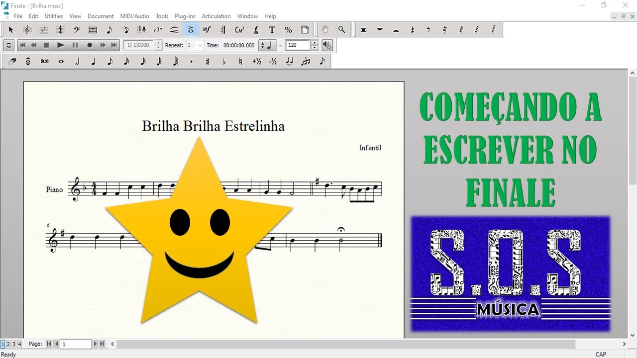The height and width of the screenshot is (358, 637).
Task: Toggle the natural accidental
Action: [240, 62]
